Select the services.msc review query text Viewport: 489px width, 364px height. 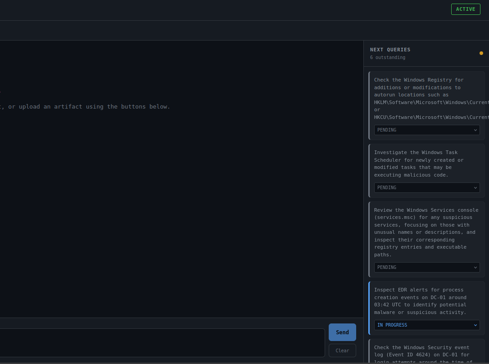click(424, 232)
